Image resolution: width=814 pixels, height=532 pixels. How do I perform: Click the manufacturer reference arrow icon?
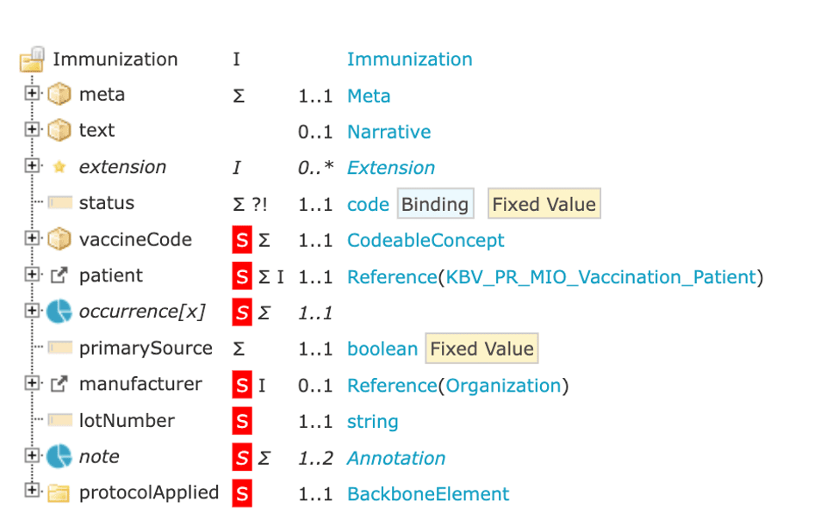(x=59, y=384)
